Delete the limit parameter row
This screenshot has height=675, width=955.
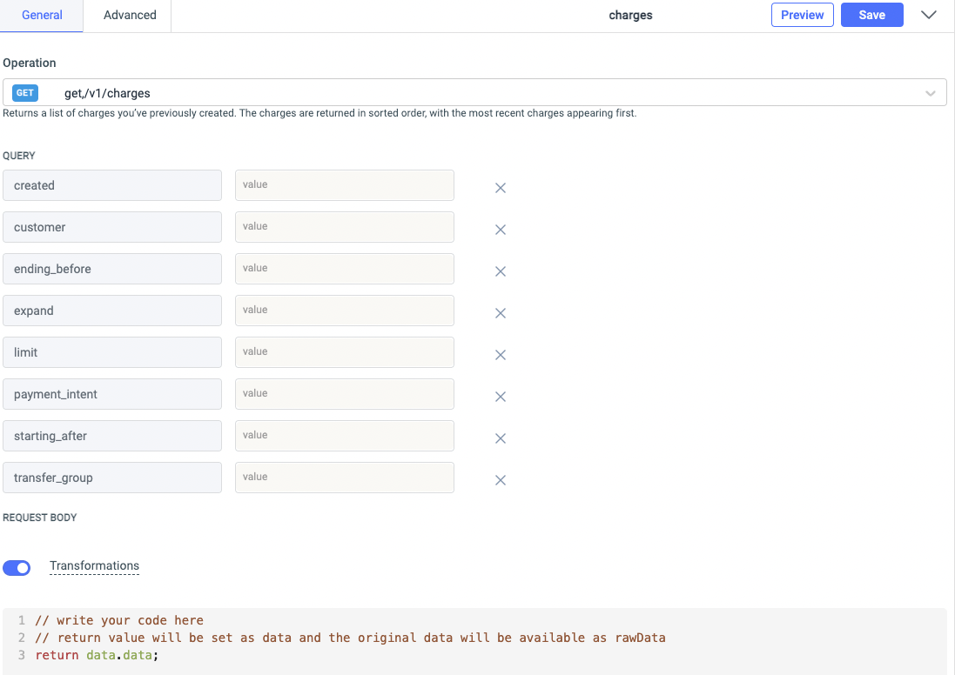[x=501, y=355]
